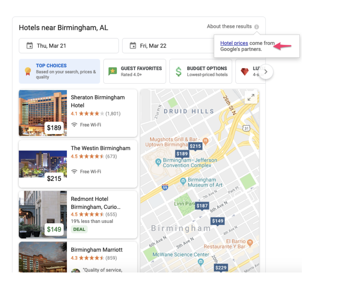This screenshot has height=282, width=342.
Task: Open the Thu, Mar 21 check-in date field
Action: coord(69,46)
